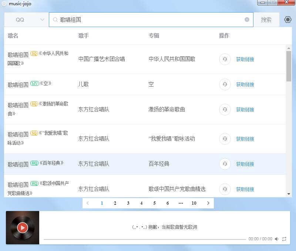Select album cell "我爱我唱"歌咏活动
296x251 pixels.
point(172,138)
